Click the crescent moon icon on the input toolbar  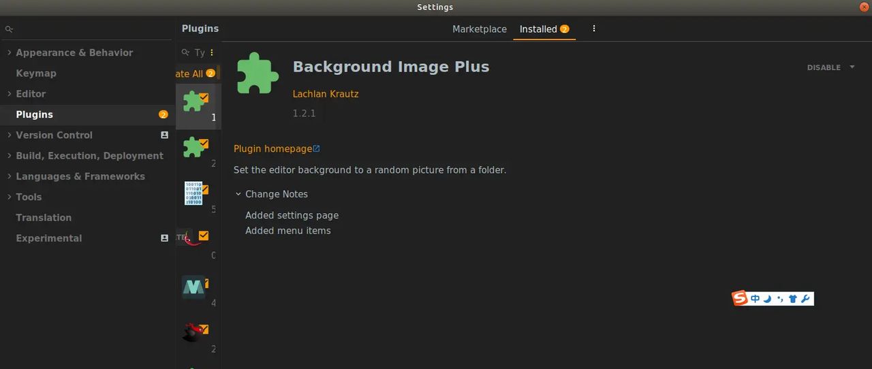pyautogui.click(x=767, y=299)
